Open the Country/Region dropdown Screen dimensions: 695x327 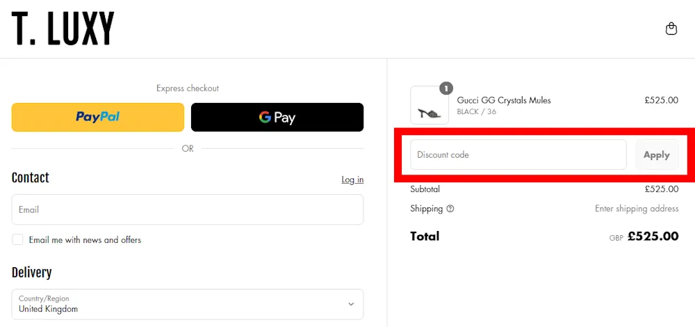188,304
